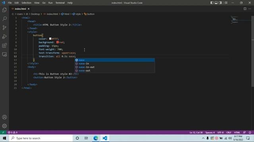Open the Selection menu
This screenshot has width=254, height=142.
pyautogui.click(x=27, y=3)
